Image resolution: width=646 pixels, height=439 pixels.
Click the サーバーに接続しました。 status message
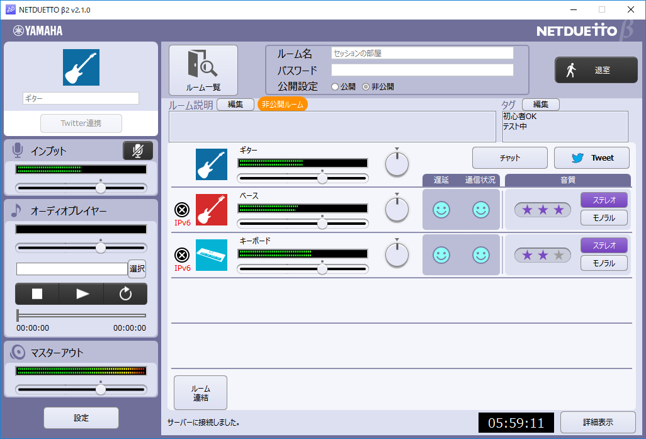click(x=204, y=423)
